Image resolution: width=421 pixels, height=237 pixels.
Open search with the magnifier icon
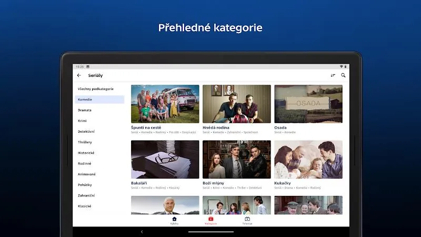pos(343,75)
